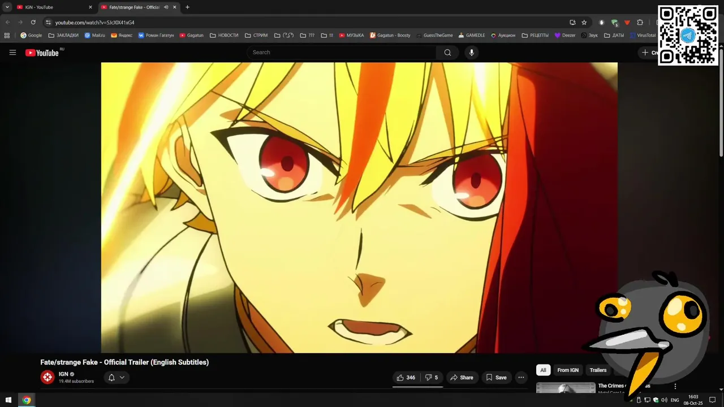Open The Crimes recommended video thumbnail

[x=566, y=388]
